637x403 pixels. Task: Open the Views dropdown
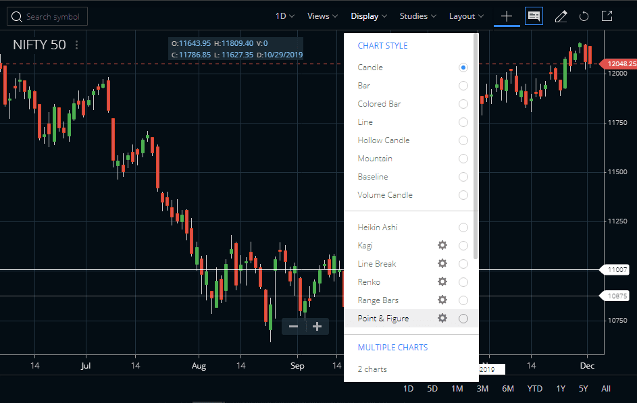[x=323, y=16]
